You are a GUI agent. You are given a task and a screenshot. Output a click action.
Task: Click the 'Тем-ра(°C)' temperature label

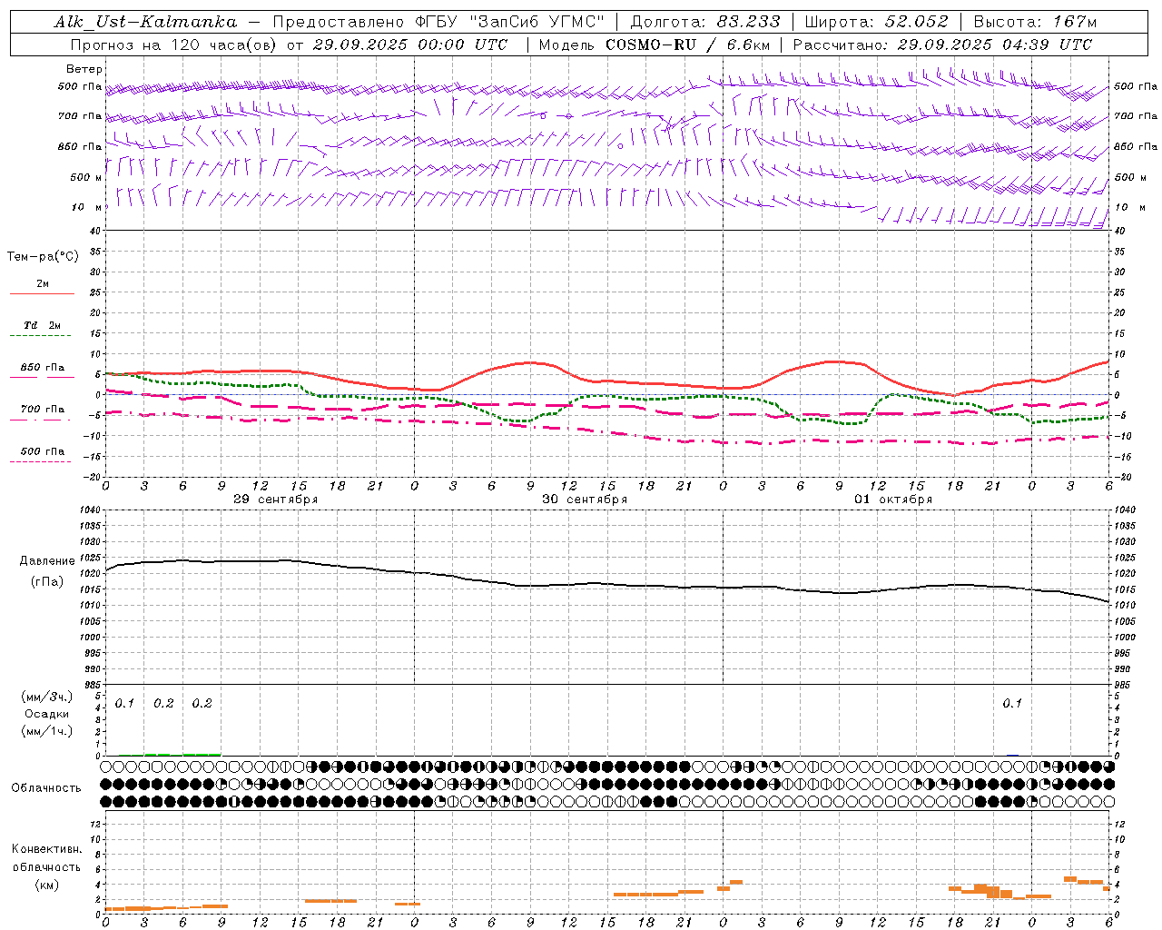coord(43,257)
